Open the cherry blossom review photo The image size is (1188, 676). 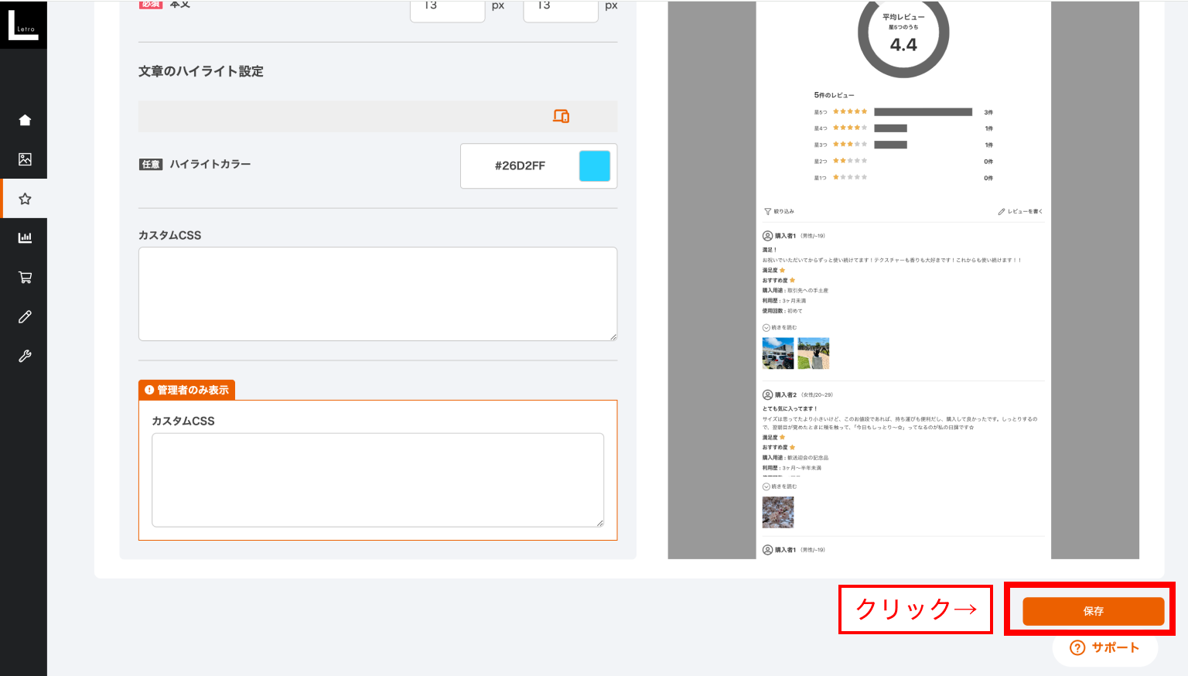coord(778,512)
